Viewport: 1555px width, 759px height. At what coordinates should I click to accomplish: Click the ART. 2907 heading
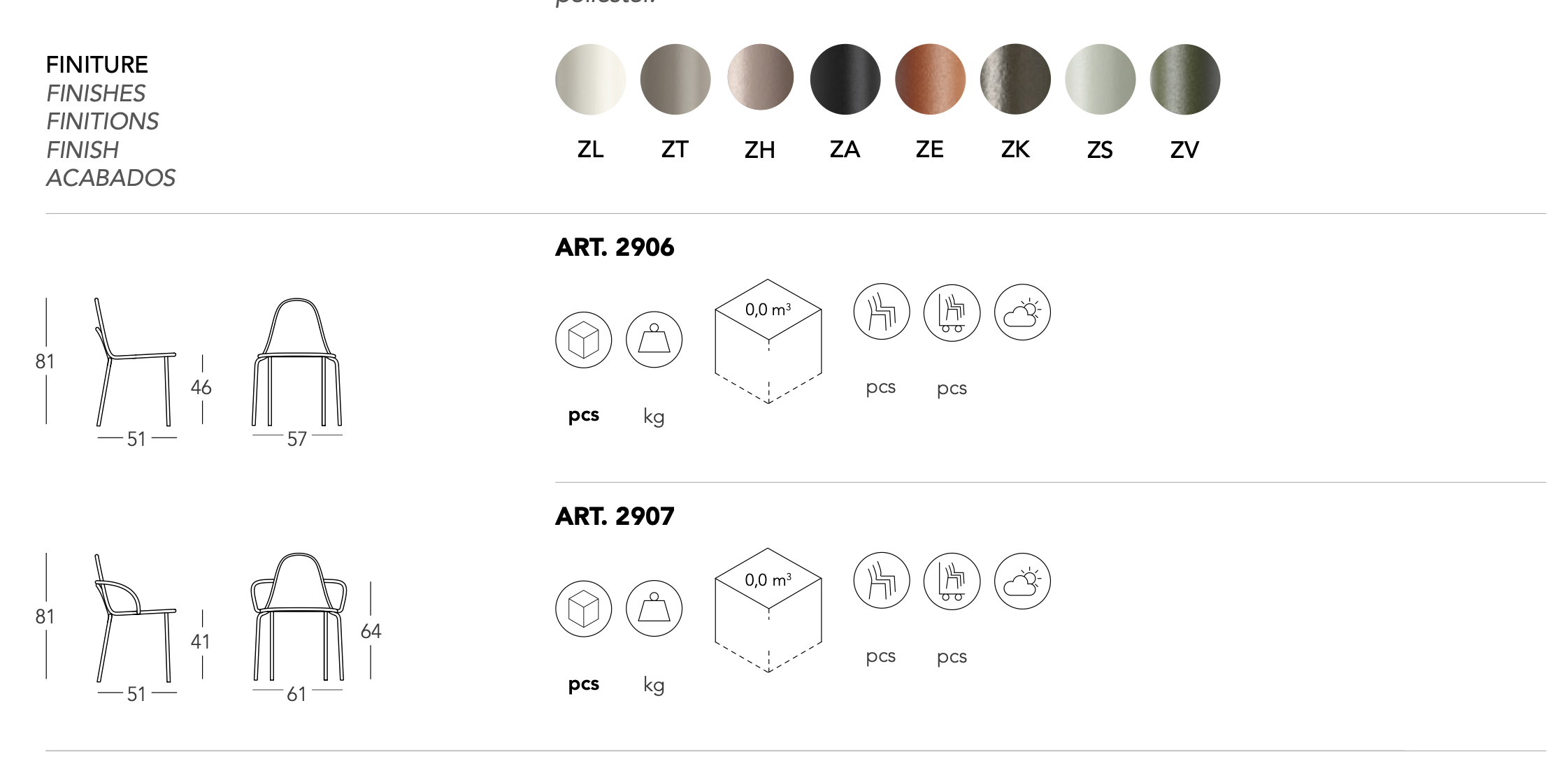pyautogui.click(x=615, y=516)
